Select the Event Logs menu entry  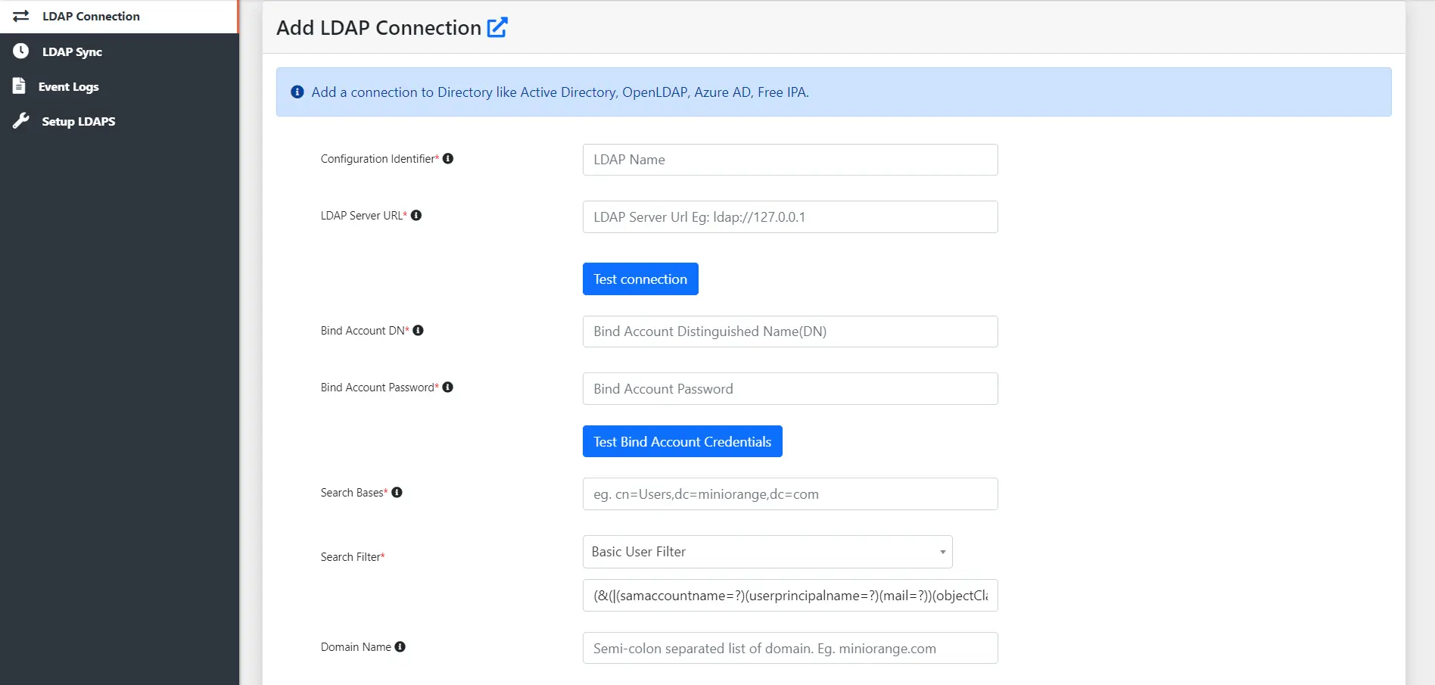pyautogui.click(x=68, y=86)
